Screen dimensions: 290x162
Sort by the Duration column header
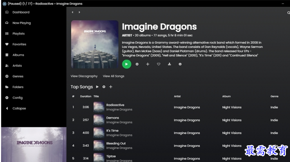tap(86, 96)
